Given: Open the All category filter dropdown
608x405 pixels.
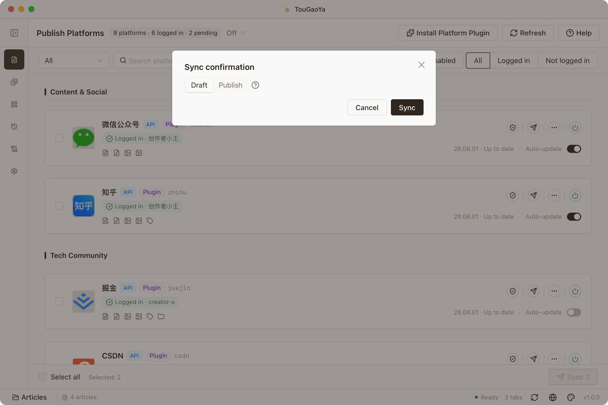Looking at the screenshot, I should coord(74,61).
